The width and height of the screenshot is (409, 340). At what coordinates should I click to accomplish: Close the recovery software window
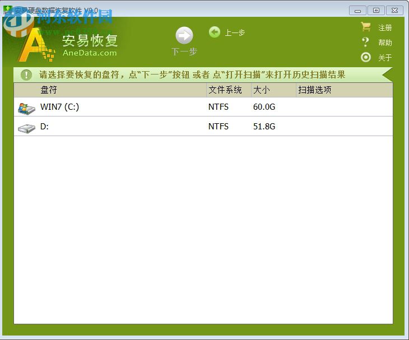pyautogui.click(x=394, y=11)
